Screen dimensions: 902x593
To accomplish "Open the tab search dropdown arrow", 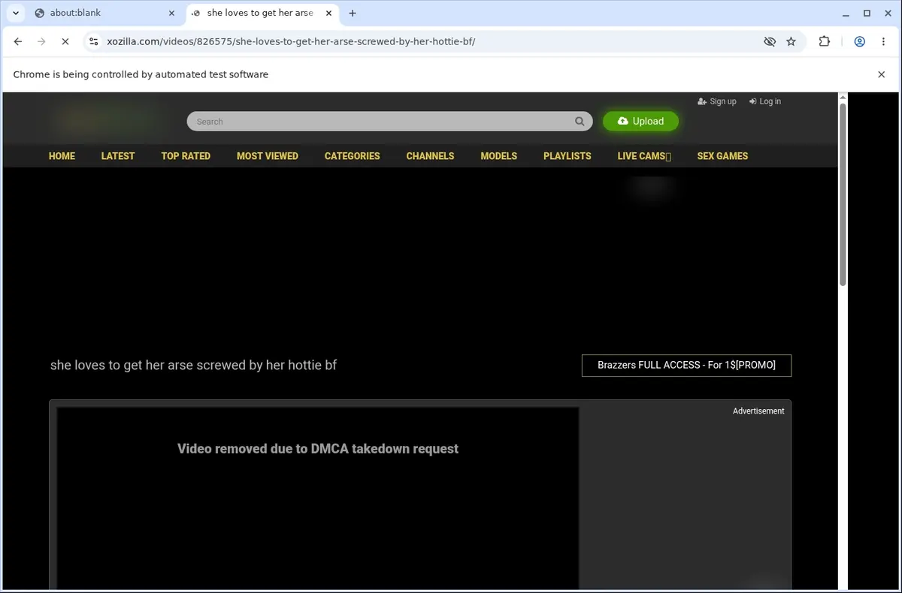I will click(x=15, y=13).
